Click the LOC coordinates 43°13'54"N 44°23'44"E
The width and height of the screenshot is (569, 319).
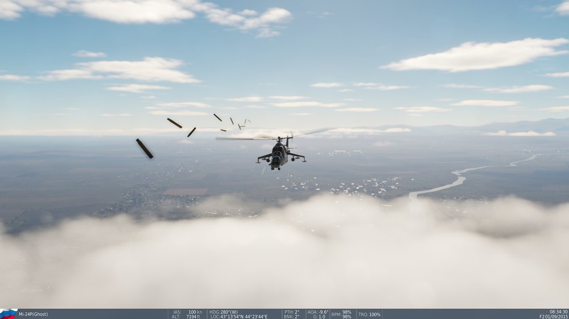coord(239,317)
